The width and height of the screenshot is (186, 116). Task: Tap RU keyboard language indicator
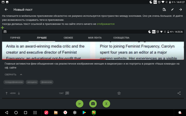click(x=155, y=2)
